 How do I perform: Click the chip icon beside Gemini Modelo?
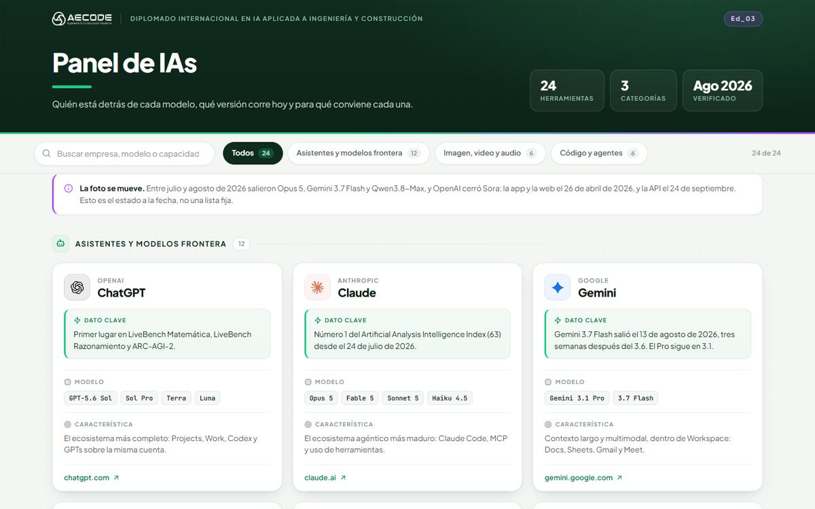[549, 382]
